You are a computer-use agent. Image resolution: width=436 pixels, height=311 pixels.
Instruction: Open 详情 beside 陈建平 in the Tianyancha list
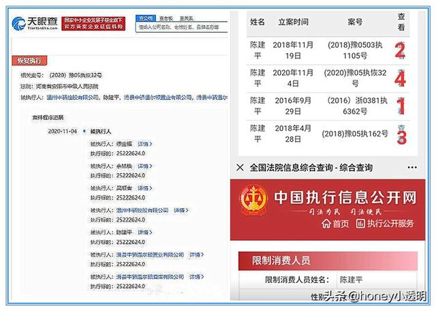coord(145,232)
